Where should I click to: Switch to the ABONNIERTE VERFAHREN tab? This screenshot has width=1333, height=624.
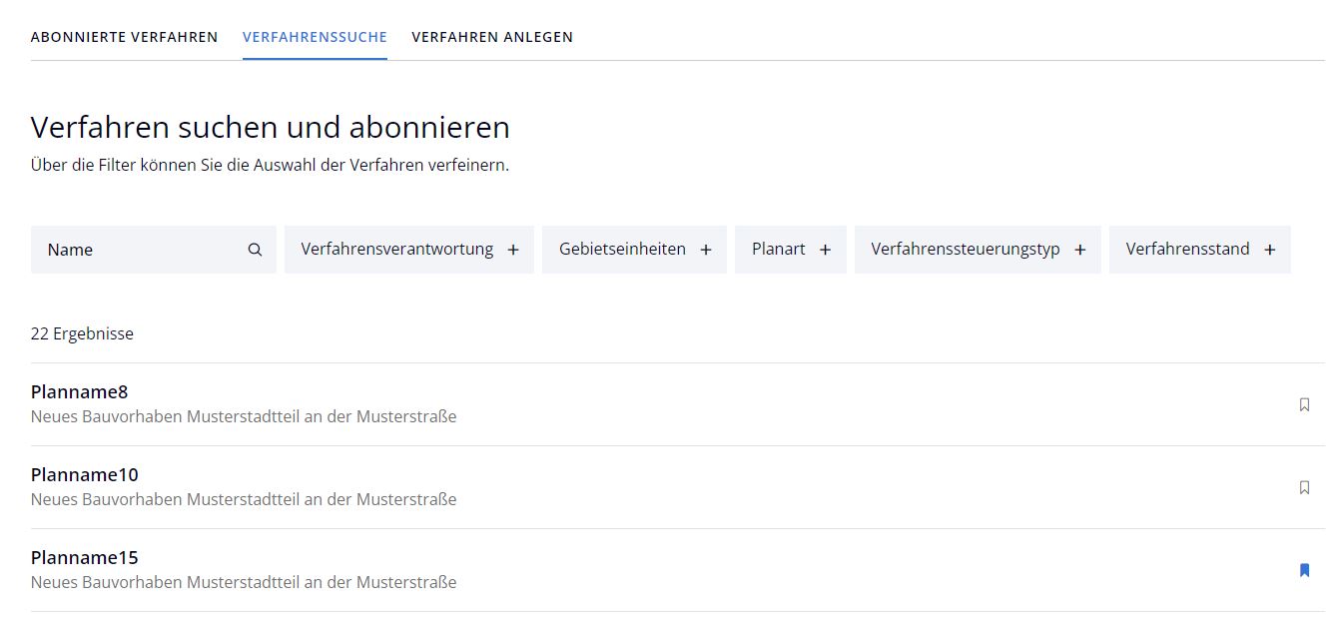coord(124,37)
